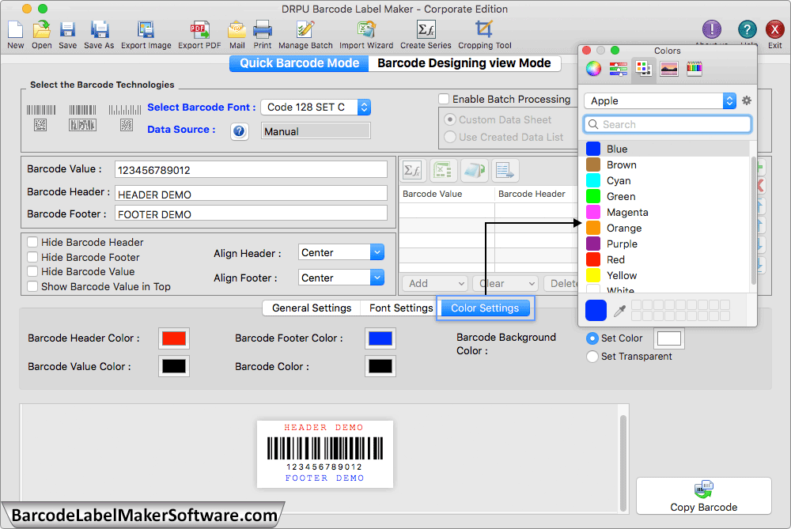This screenshot has width=791, height=529.
Task: Open a file with the Open icon
Action: pyautogui.click(x=41, y=30)
